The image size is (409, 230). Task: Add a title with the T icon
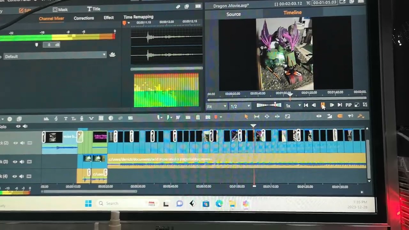[66, 119]
